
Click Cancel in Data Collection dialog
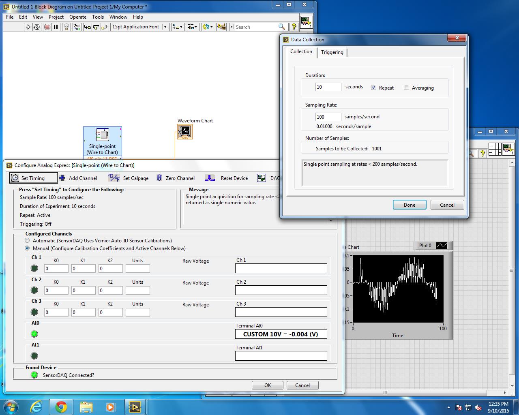tap(447, 205)
